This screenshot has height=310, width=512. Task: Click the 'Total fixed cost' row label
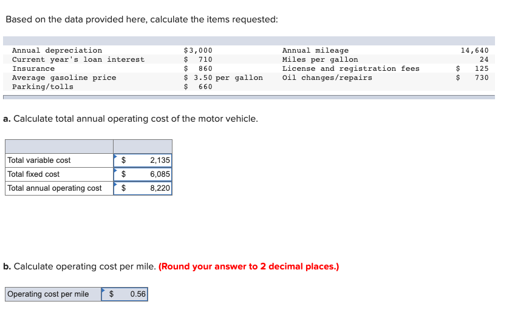point(33,174)
